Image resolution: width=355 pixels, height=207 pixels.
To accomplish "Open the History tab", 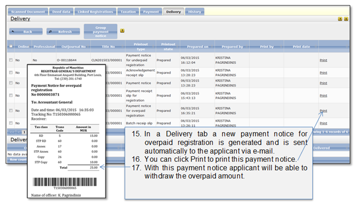I will point(195,12).
